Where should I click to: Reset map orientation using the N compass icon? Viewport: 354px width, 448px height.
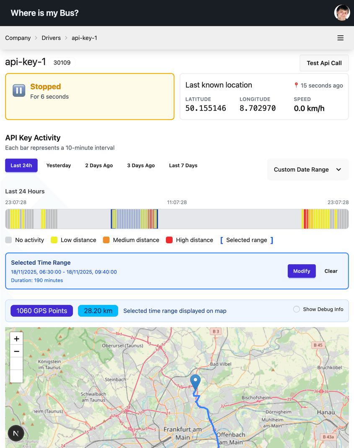[16, 433]
